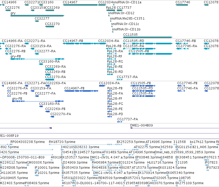Click the snoRNA:Or-CD11a label

pyautogui.click(x=127, y=2)
